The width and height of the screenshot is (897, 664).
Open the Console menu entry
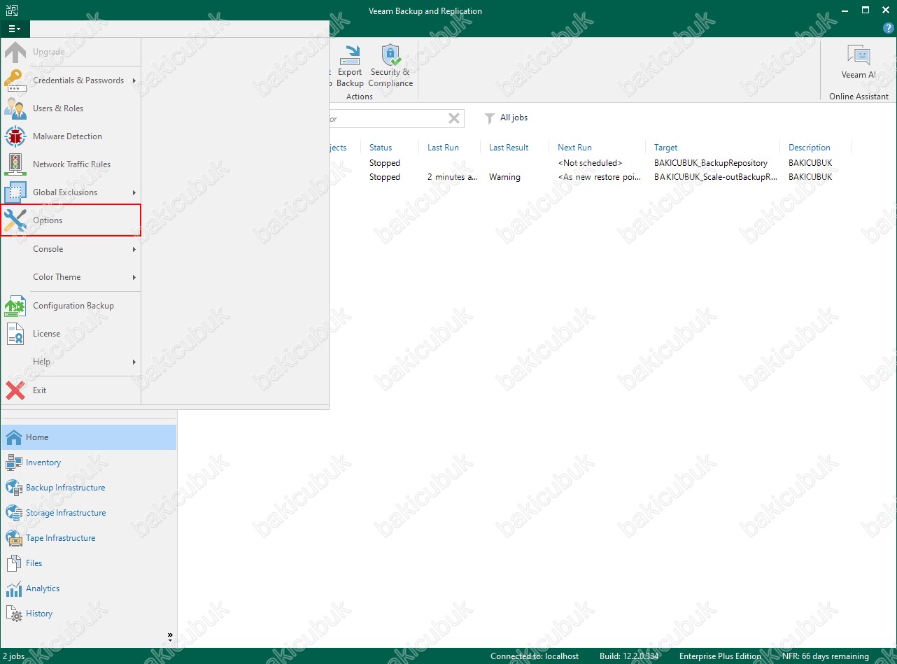[x=71, y=249]
